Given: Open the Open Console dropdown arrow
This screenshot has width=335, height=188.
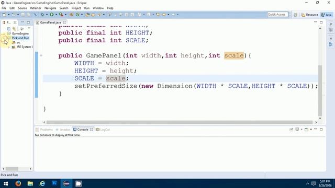Looking at the screenshot, I should click(x=311, y=130).
